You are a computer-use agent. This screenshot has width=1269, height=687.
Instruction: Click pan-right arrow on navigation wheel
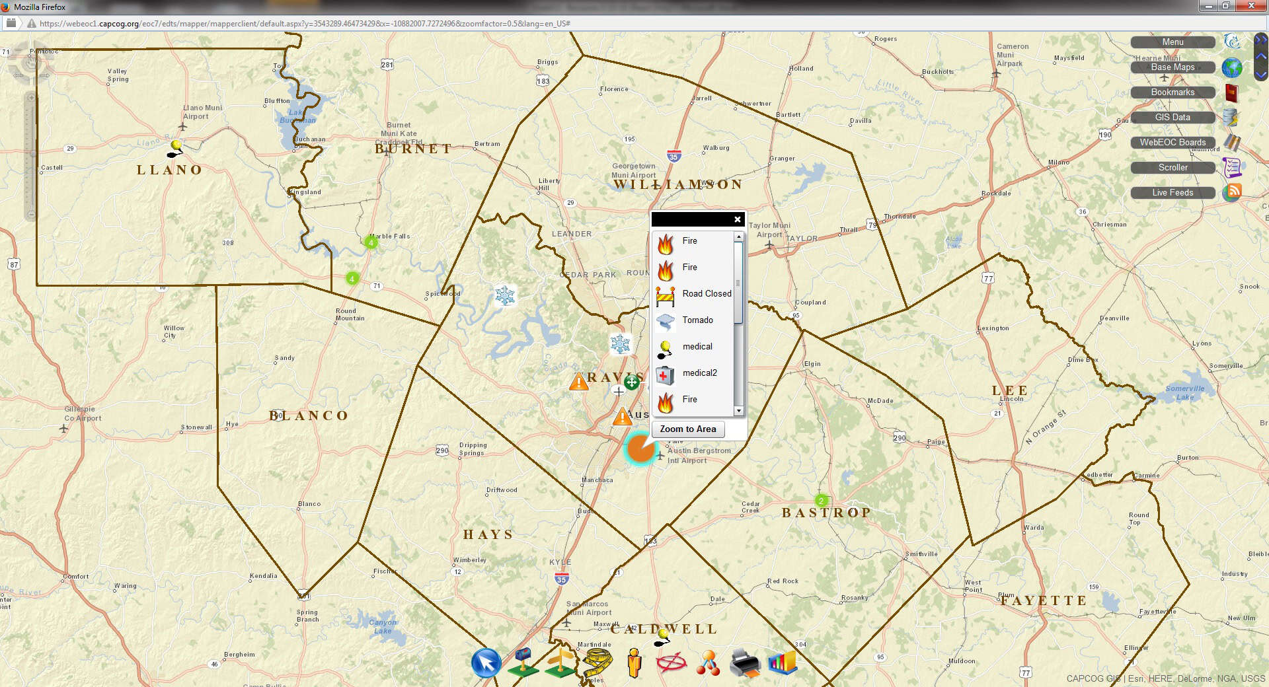click(x=45, y=75)
